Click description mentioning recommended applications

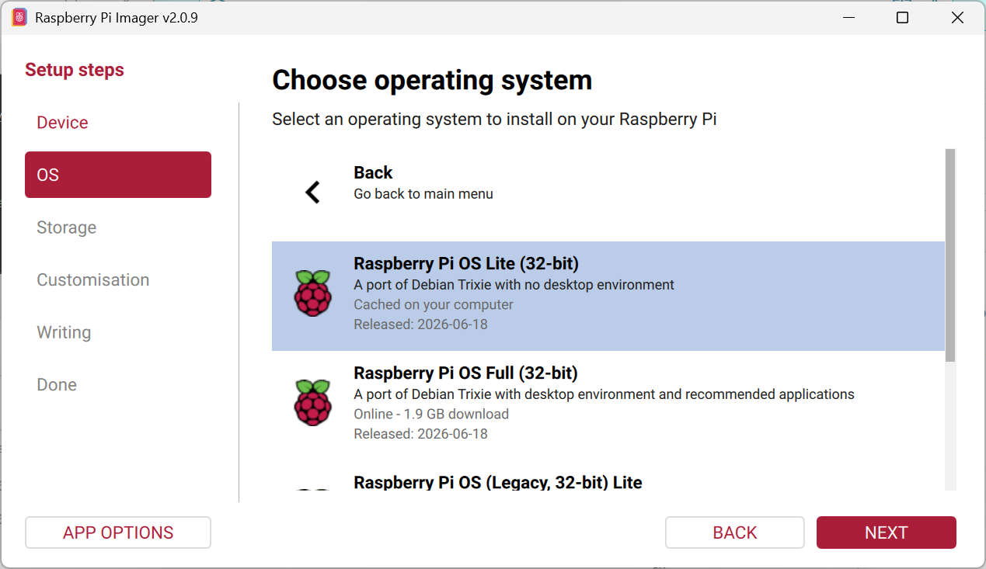pyautogui.click(x=604, y=394)
